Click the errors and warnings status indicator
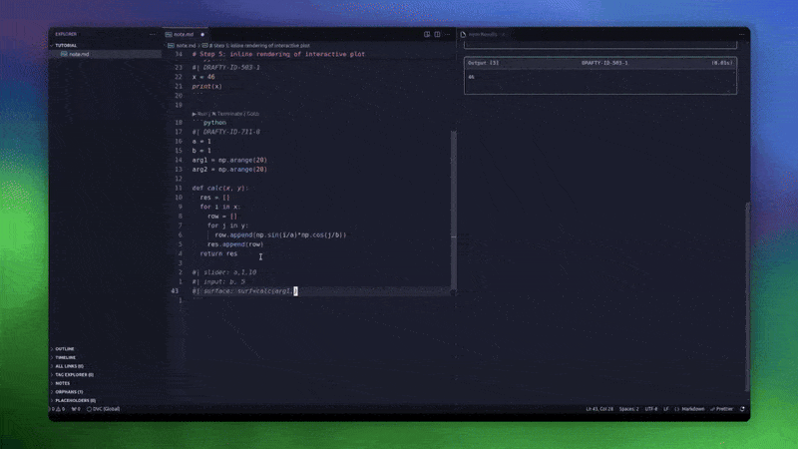Image resolution: width=798 pixels, height=449 pixels. [58, 409]
